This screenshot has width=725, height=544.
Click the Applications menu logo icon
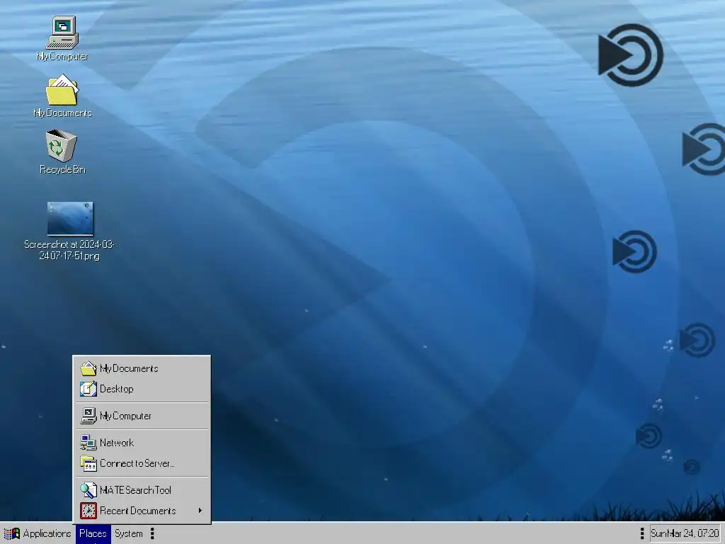point(12,533)
